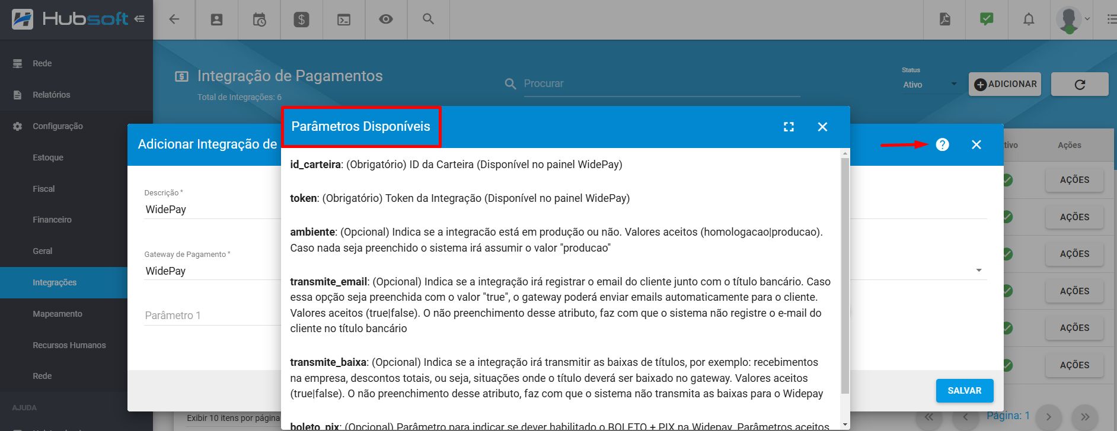Screen dimensions: 1117x431
Task: Open Relatórios in the sidebar
Action: 51,95
